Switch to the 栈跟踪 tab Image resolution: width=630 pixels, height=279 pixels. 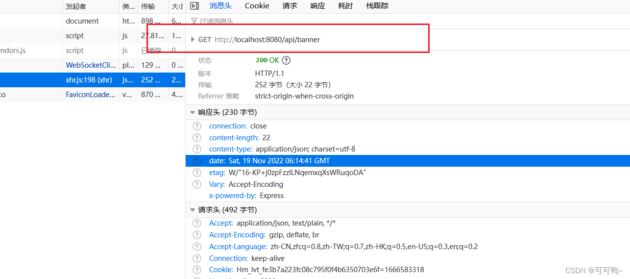[x=377, y=6]
